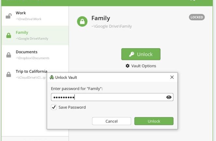Image resolution: width=216 pixels, height=141 pixels.
Task: Close the Unlock Vault dialog with X
Action: (172, 77)
